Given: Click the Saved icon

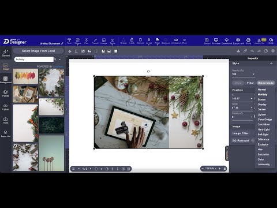Looking at the screenshot, I should [207, 41].
